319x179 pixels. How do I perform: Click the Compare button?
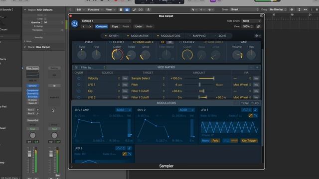[x=101, y=26]
